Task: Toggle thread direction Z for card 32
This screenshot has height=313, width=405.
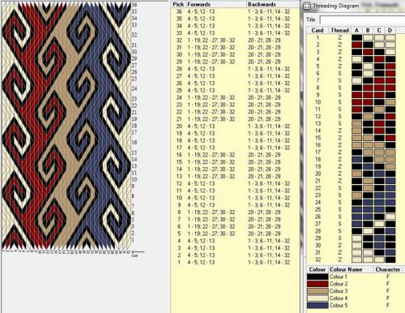Action: (x=339, y=259)
